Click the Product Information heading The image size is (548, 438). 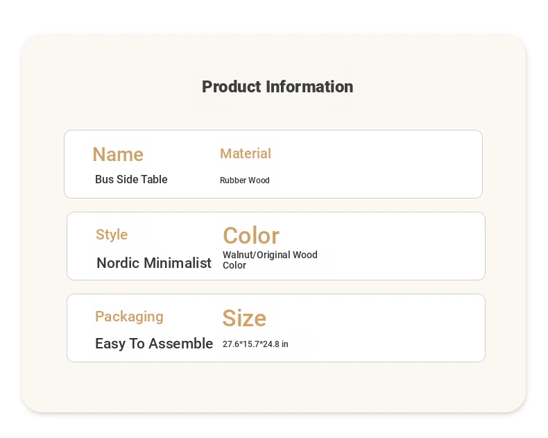coord(277,87)
